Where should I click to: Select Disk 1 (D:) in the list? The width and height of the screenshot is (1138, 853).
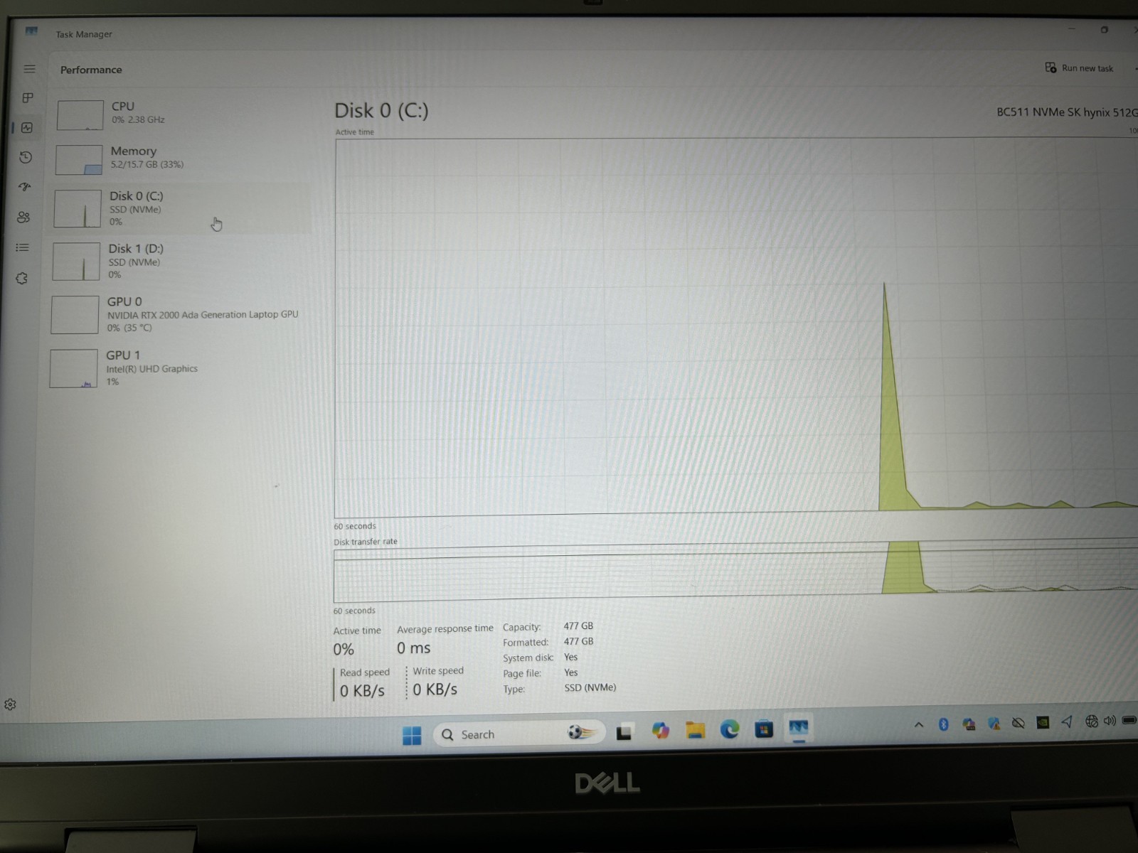pos(179,261)
